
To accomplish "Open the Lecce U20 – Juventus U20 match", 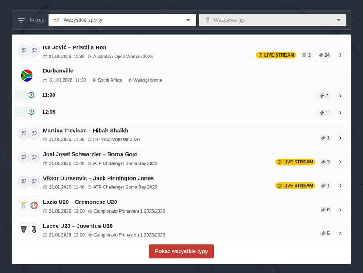I will point(78,226).
